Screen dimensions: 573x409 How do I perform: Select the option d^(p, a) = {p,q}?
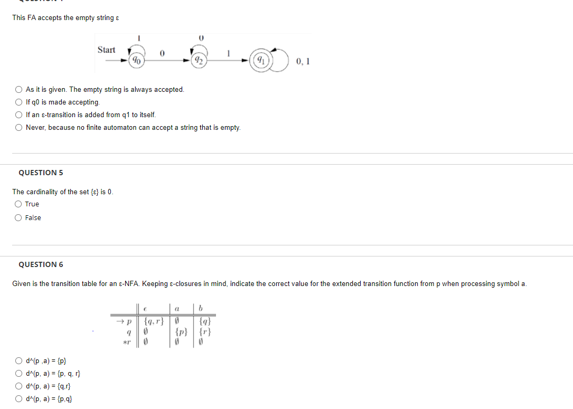18,398
